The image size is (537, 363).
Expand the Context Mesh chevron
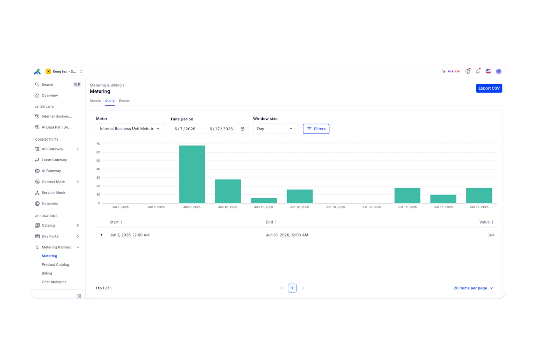point(78,182)
